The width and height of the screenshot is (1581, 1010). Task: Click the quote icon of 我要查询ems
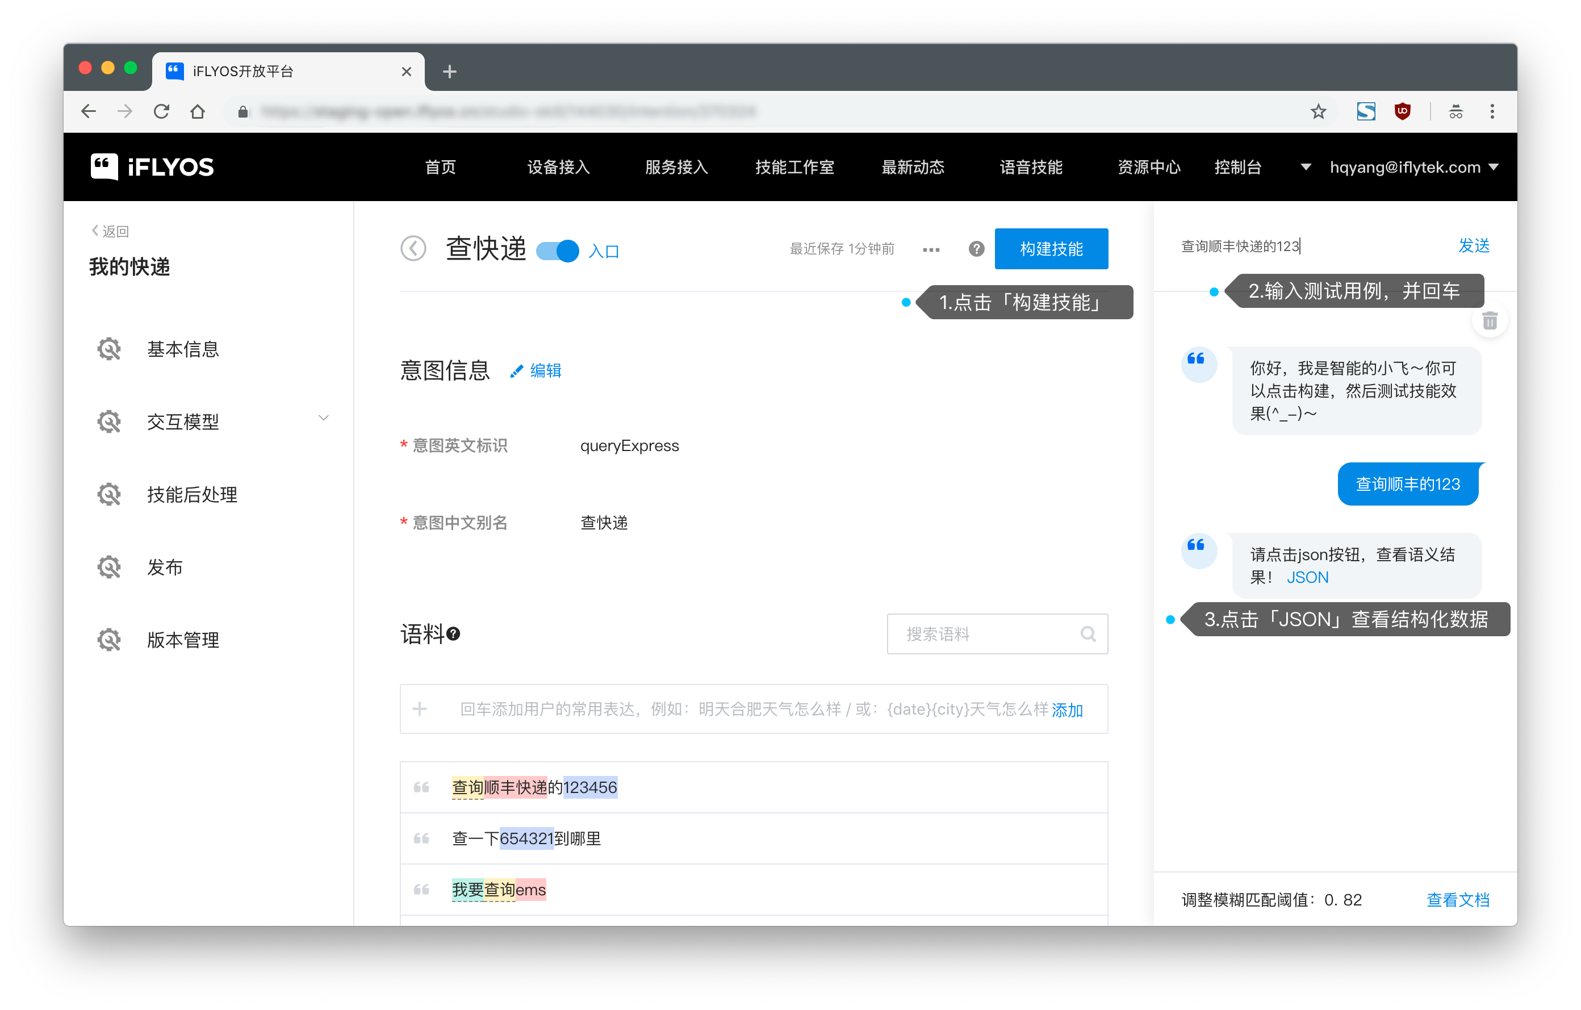click(x=421, y=889)
